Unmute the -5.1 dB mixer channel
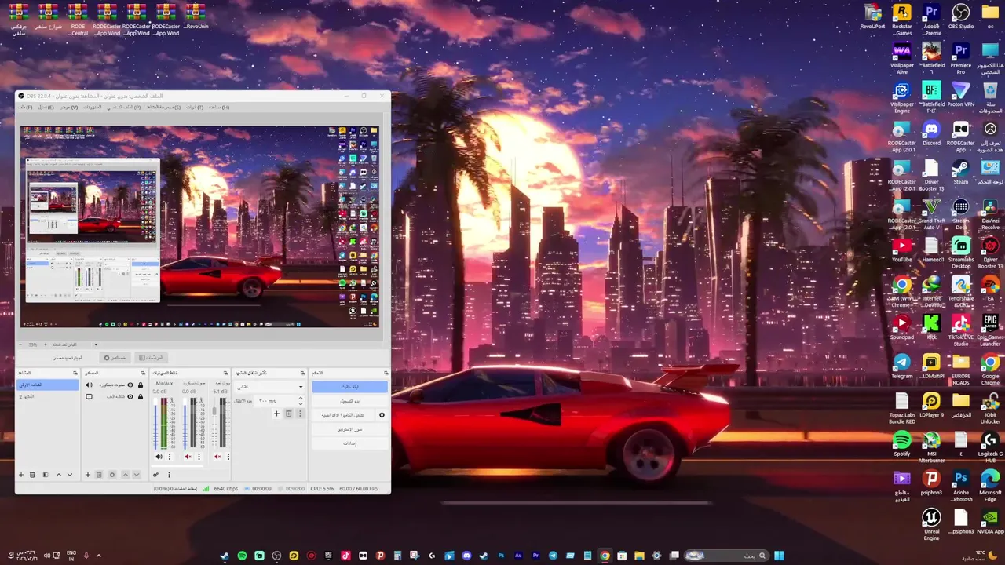The image size is (1005, 565). 217,457
